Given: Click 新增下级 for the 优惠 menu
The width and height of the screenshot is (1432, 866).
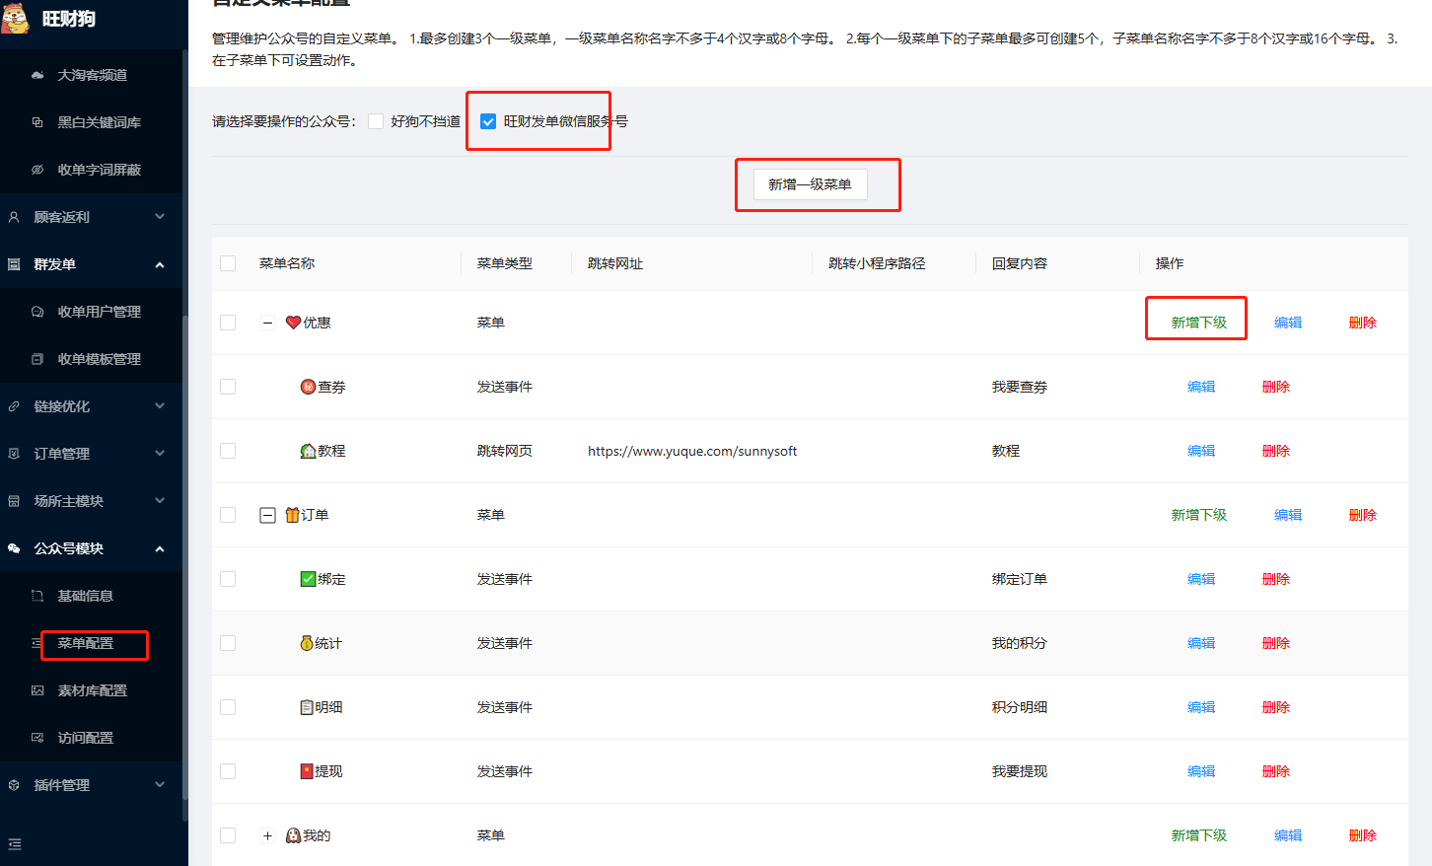Looking at the screenshot, I should tap(1198, 323).
